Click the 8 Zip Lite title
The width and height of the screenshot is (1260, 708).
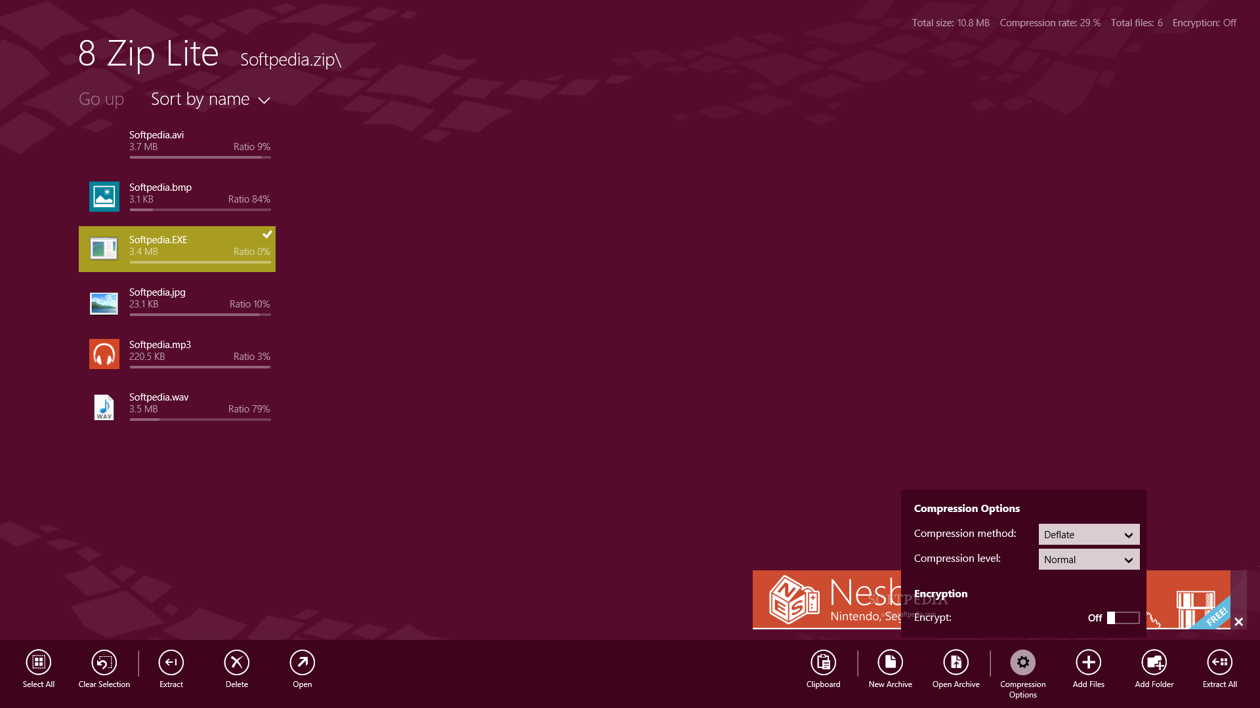pos(148,53)
